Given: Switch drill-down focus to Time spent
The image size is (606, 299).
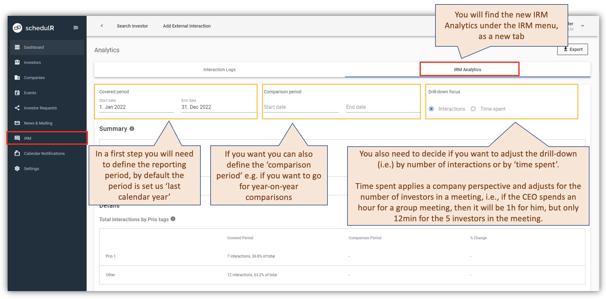Looking at the screenshot, I should pos(473,109).
